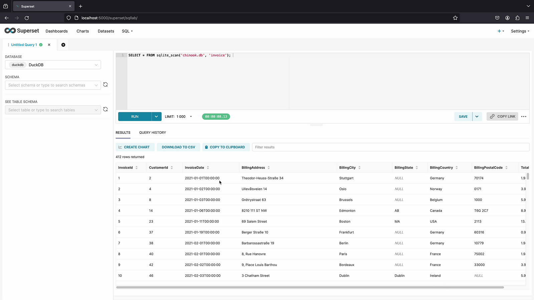The width and height of the screenshot is (534, 300).
Task: Bookmark this page with star icon
Action: [455, 18]
